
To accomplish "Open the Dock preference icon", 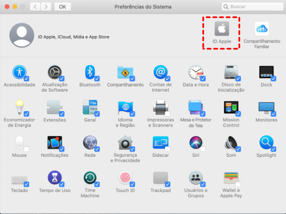I will click(x=266, y=72).
